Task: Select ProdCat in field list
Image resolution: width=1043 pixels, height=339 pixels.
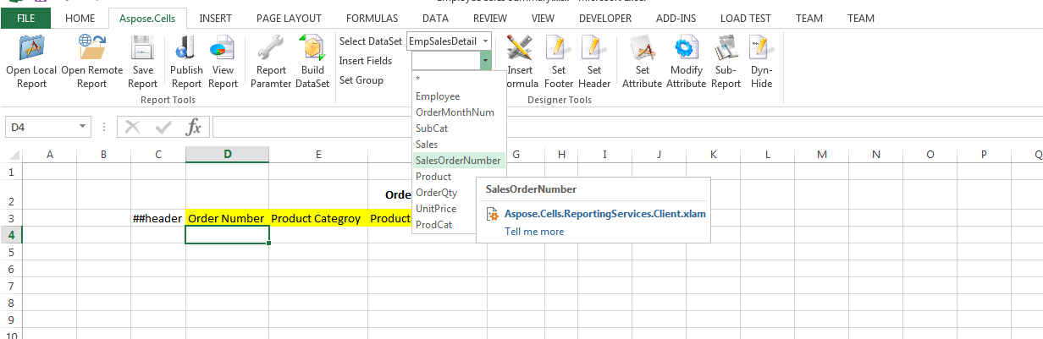Action: (459, 225)
